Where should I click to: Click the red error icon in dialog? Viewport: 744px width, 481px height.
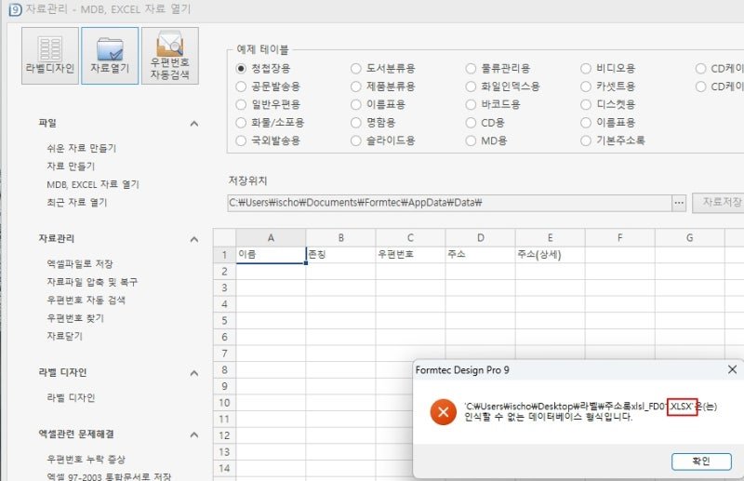coord(444,411)
